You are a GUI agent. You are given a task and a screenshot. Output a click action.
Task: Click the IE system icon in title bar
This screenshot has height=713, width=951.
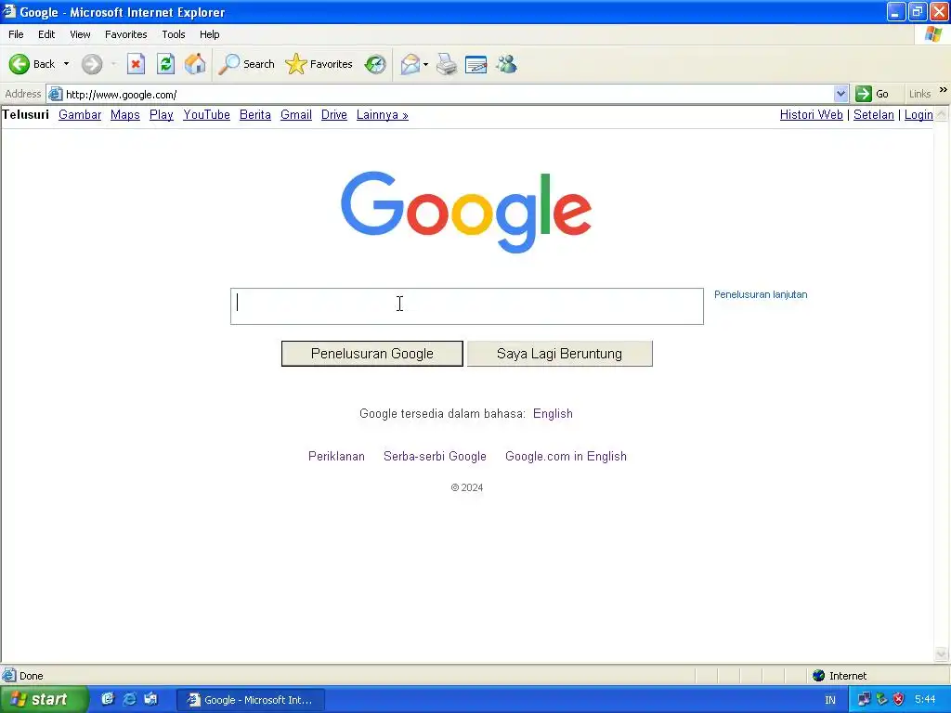pos(8,11)
